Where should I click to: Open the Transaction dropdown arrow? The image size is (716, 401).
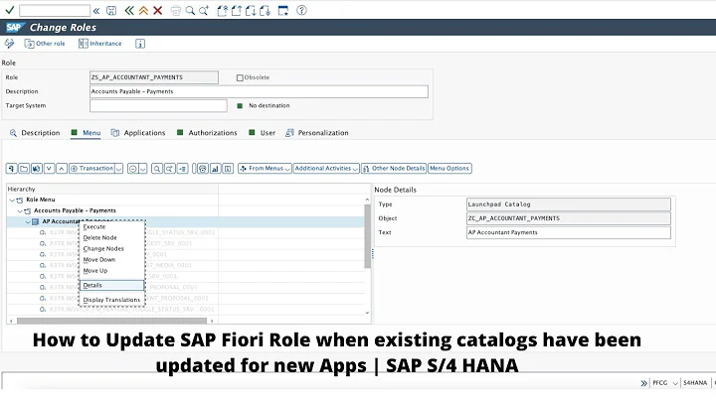(x=118, y=169)
